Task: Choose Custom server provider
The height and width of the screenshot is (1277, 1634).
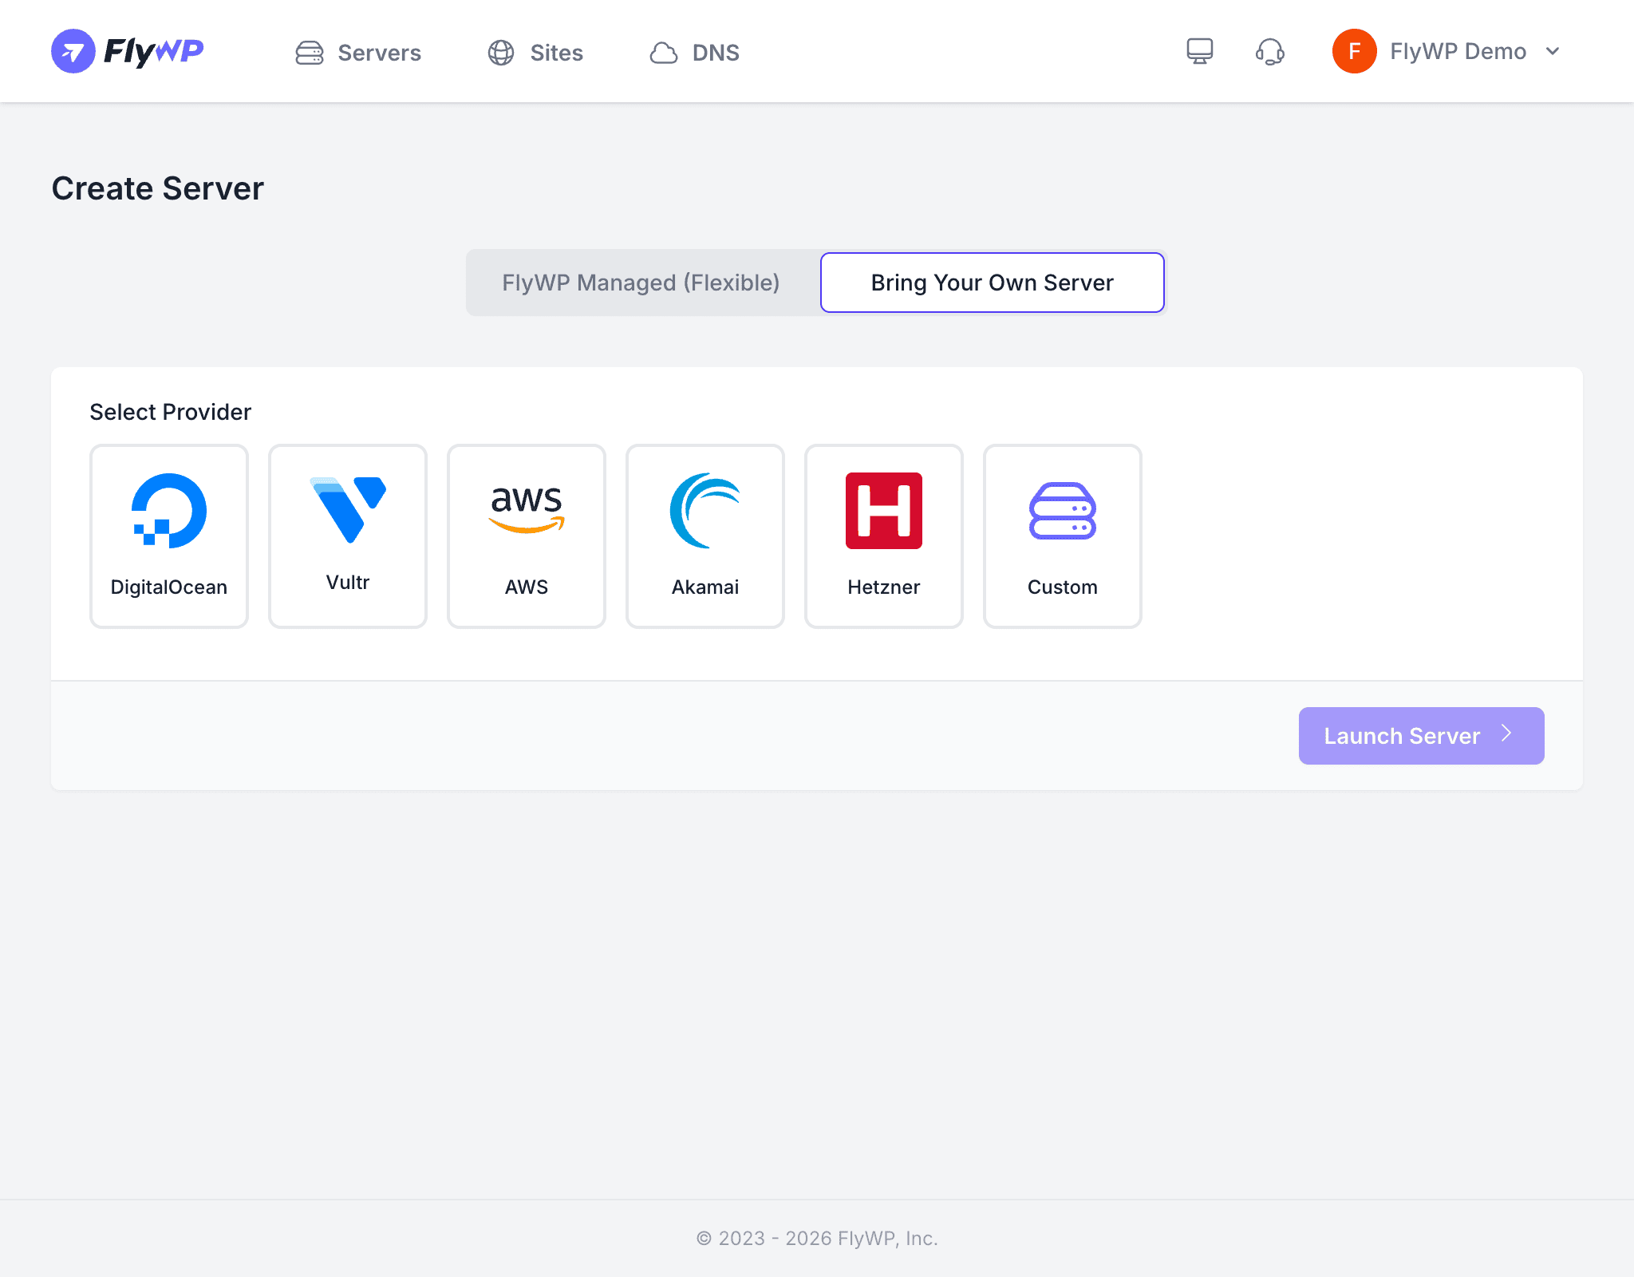Action: tap(1063, 536)
